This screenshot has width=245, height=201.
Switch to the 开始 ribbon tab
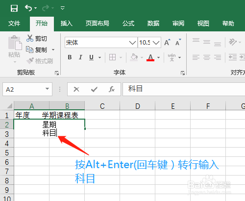tap(42, 24)
